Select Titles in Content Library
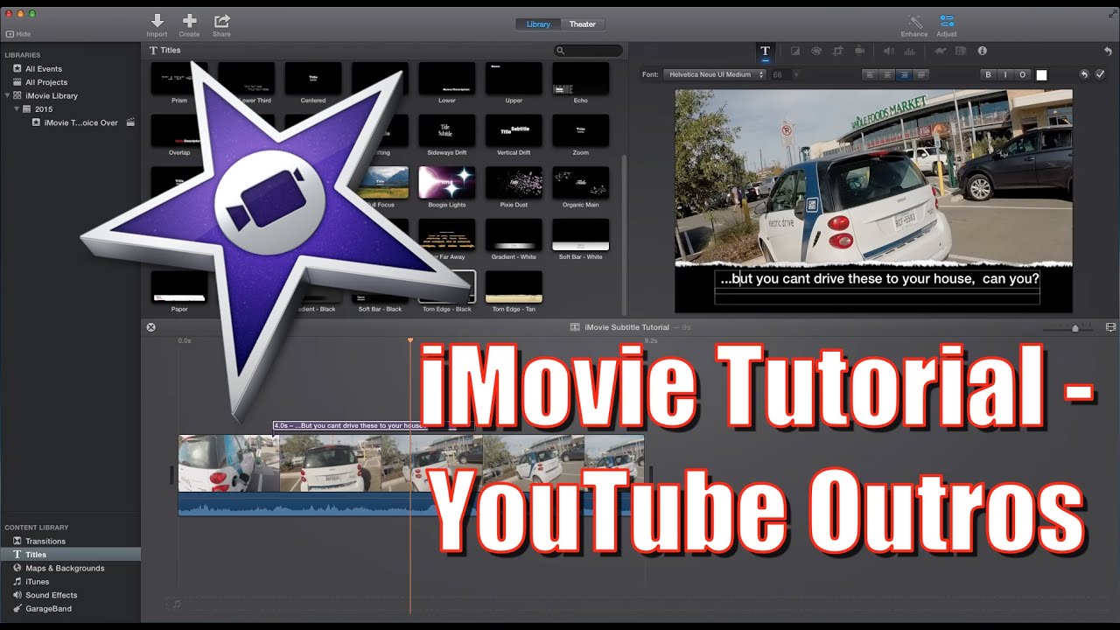The height and width of the screenshot is (630, 1120). 70,555
